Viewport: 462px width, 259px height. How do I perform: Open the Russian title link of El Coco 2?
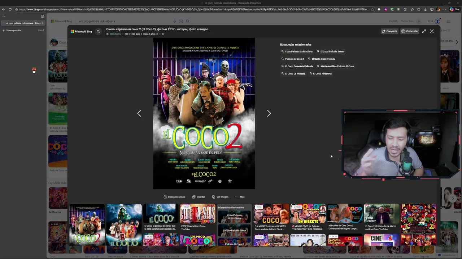[157, 29]
